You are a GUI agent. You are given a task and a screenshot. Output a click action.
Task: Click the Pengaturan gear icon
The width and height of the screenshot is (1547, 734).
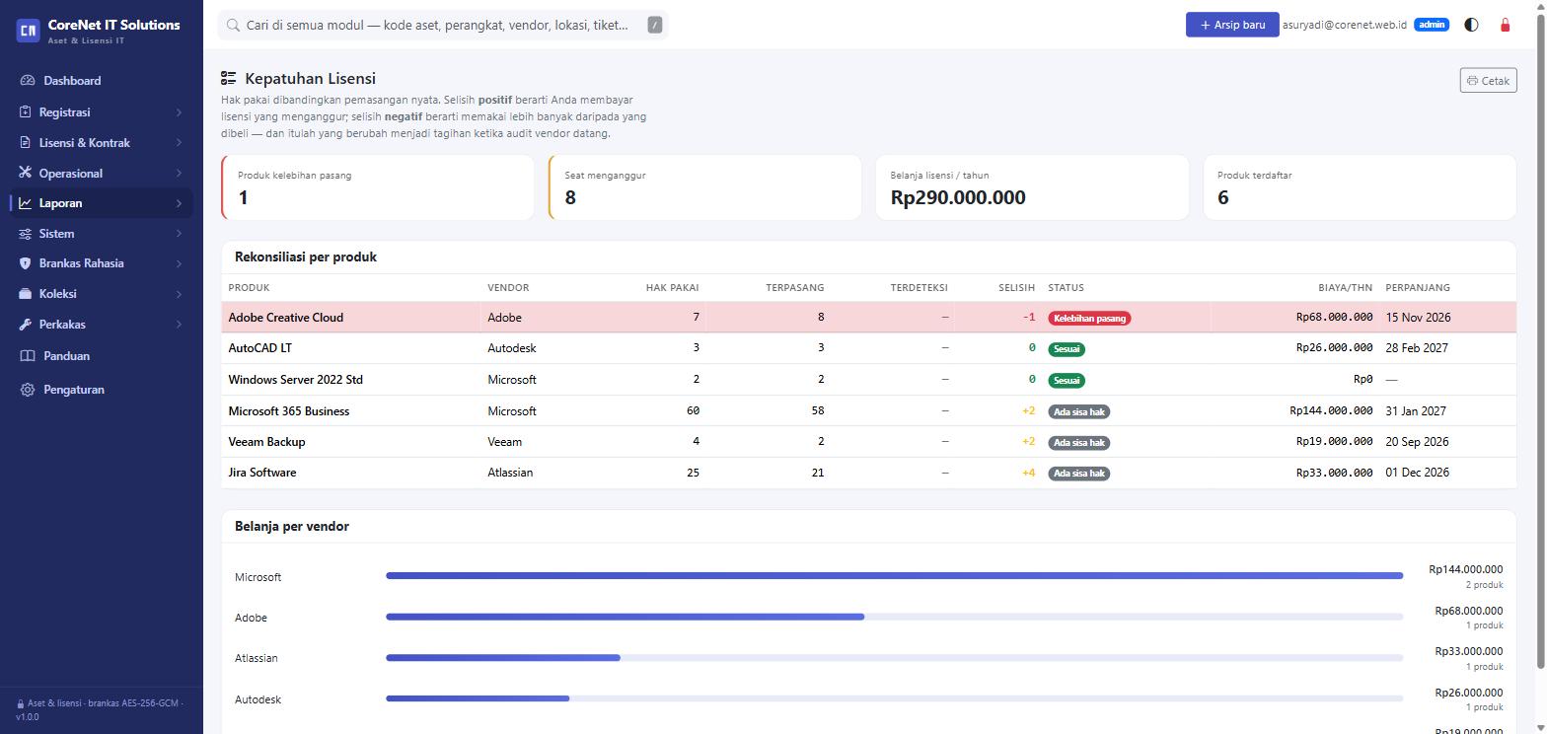pos(28,390)
